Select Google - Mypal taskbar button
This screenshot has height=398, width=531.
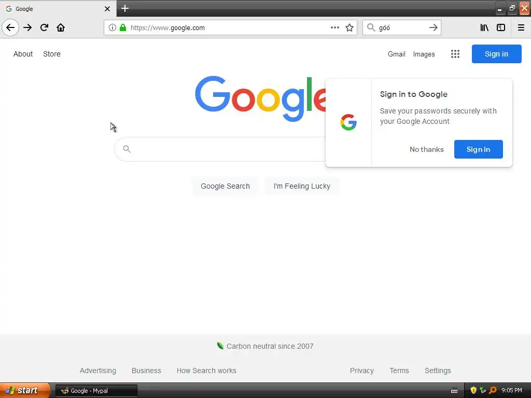96,391
